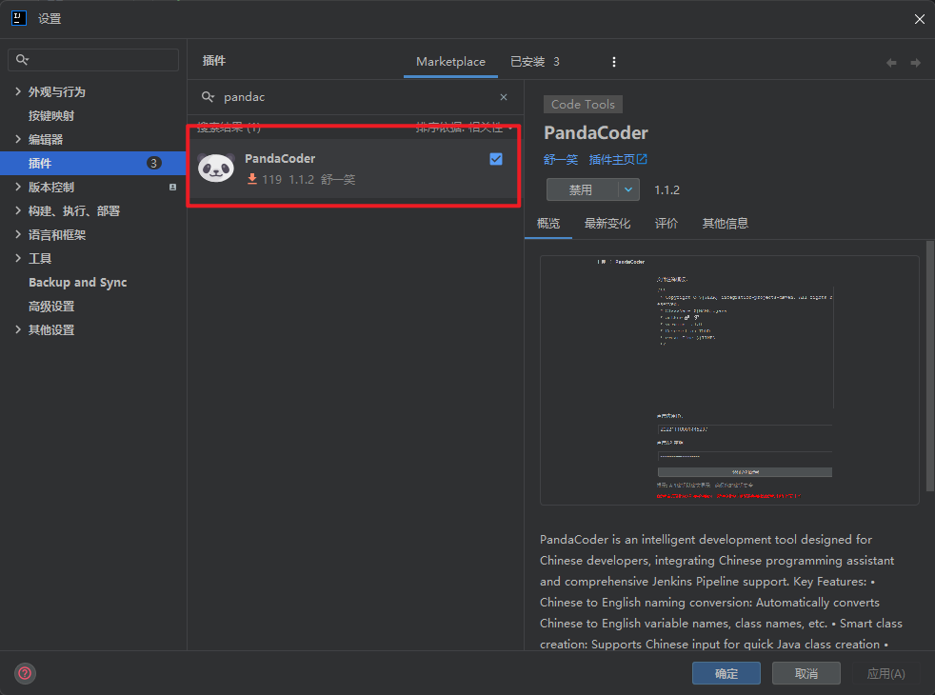Click the Code Tools category tag

[583, 105]
